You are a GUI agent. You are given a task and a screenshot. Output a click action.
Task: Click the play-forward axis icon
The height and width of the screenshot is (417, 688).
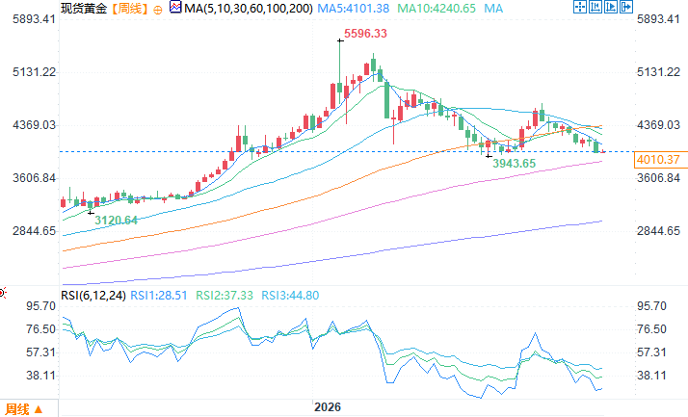coord(611,7)
